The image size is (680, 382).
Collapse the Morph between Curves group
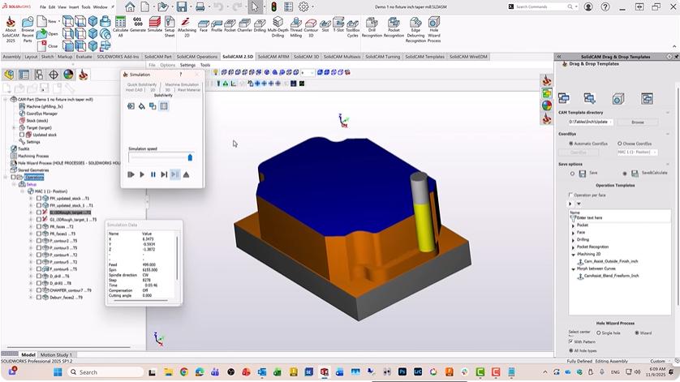pos(573,268)
